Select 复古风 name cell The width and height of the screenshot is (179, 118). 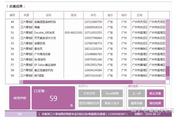(x=38, y=48)
